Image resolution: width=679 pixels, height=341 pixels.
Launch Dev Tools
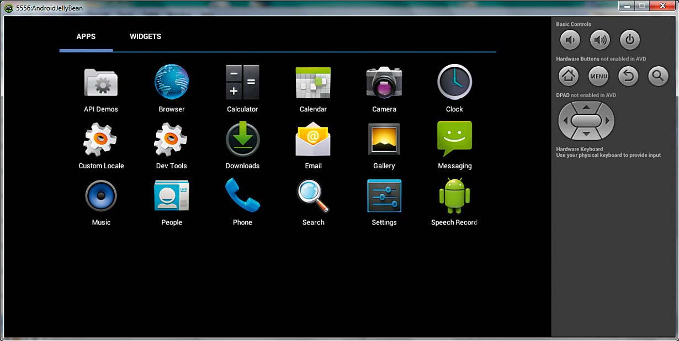pos(172,146)
